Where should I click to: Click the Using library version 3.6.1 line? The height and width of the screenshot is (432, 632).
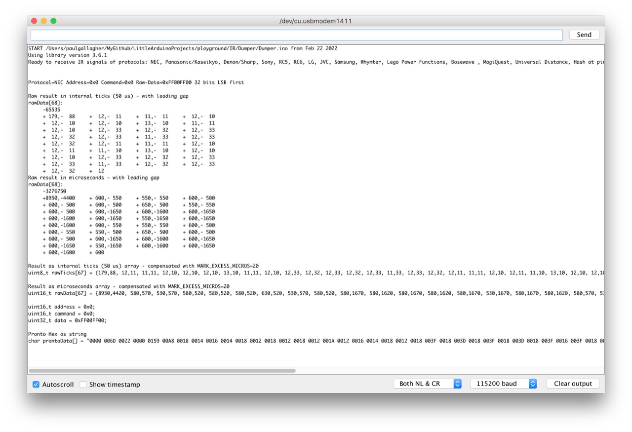coord(67,55)
